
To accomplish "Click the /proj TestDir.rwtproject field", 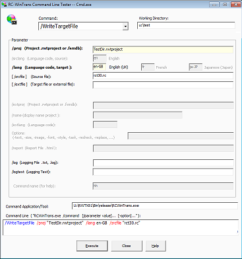I will coord(163,50).
